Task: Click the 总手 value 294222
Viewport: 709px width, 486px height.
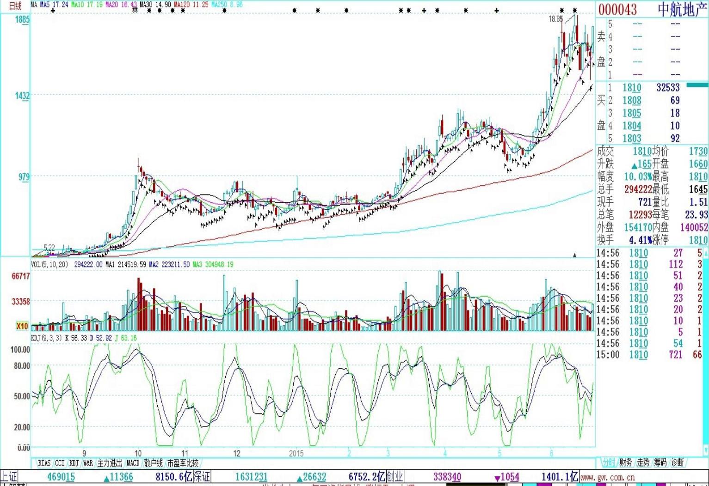Action: (638, 189)
